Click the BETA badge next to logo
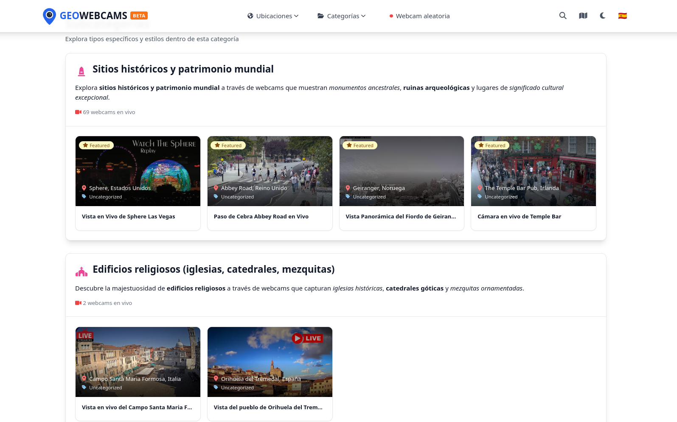This screenshot has height=422, width=677. 139,16
